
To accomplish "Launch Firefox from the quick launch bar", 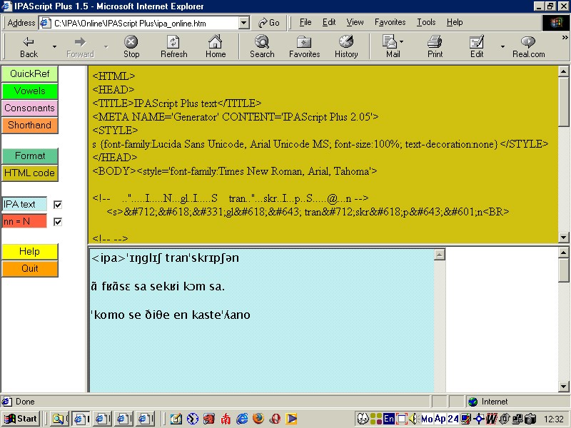I will pos(258,419).
